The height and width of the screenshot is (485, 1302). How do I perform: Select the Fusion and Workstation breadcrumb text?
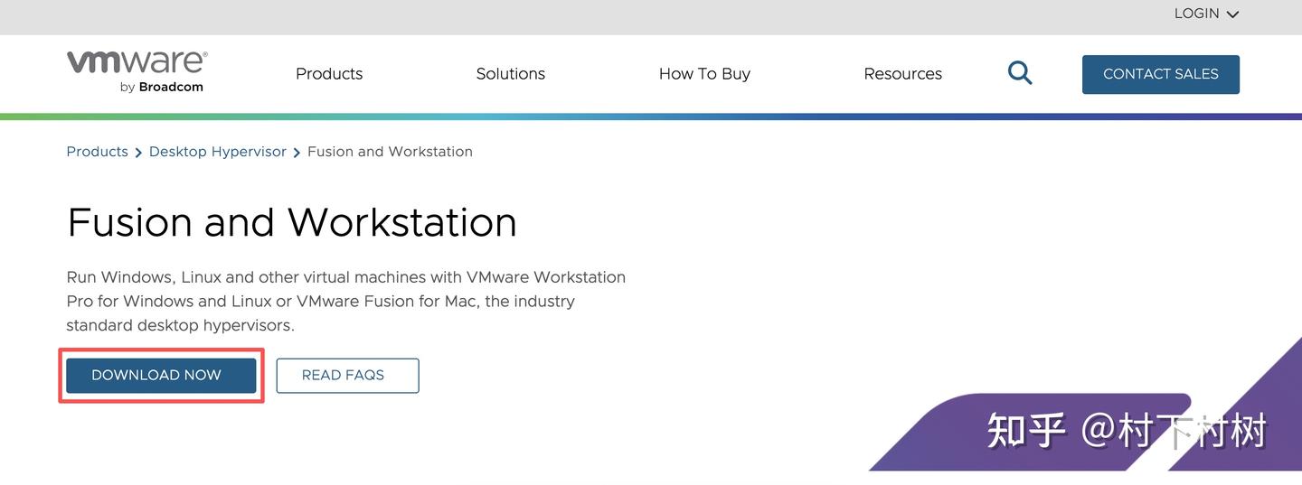point(390,152)
